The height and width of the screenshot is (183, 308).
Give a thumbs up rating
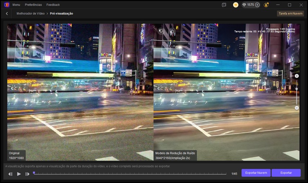coord(172,31)
